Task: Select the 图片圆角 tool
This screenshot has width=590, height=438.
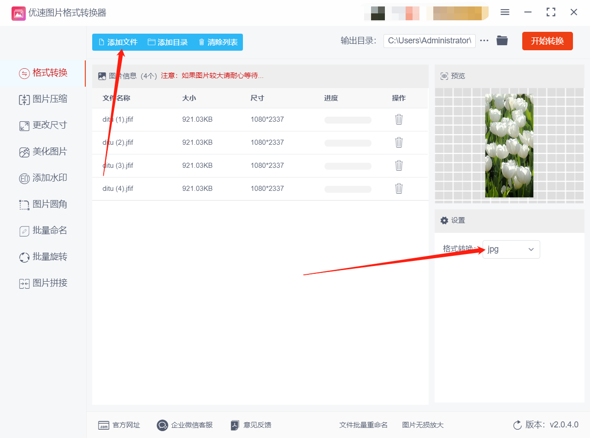Action: (x=42, y=204)
